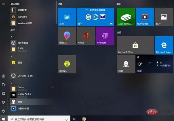Image resolution: width=174 pixels, height=121 pixels.
Task: Open the 北京 weather tile
Action: (154, 64)
